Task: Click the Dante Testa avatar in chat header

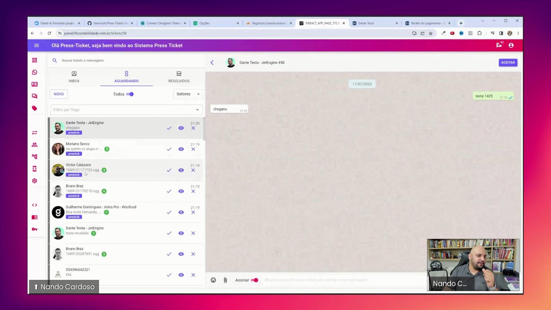Action: pyautogui.click(x=231, y=62)
